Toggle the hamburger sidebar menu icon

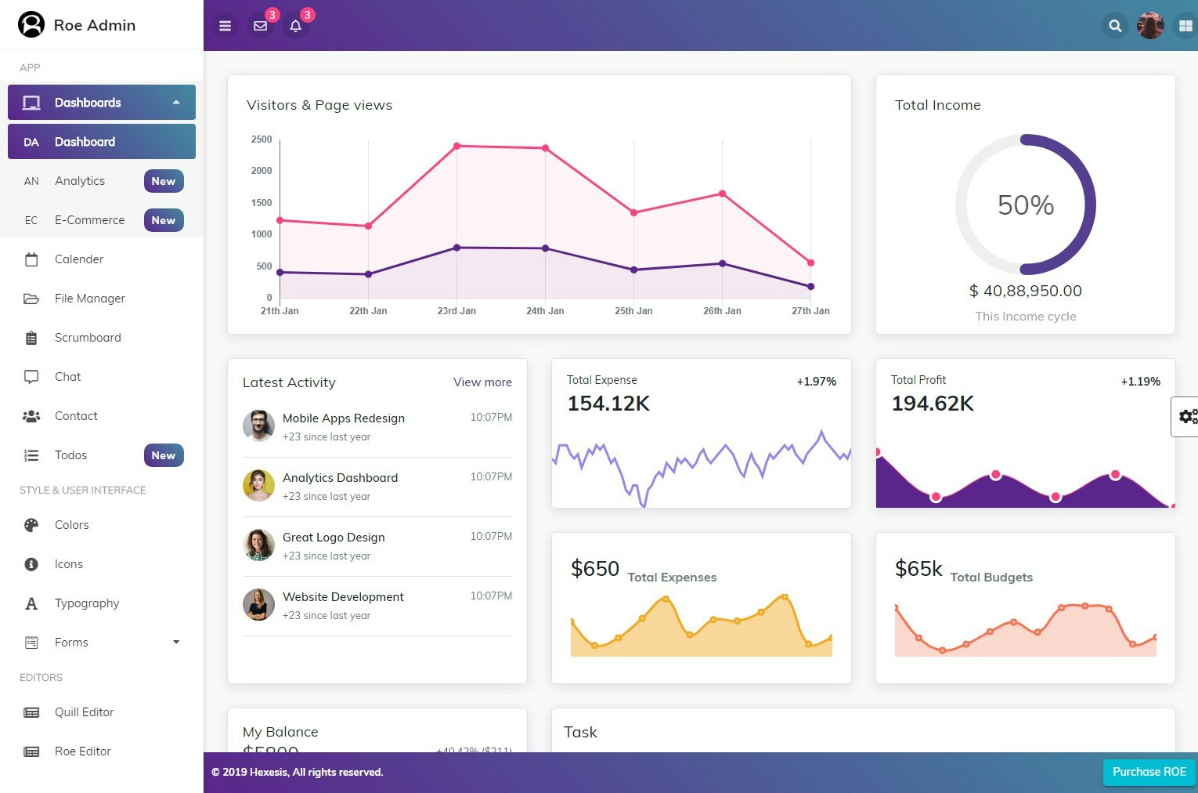[225, 26]
